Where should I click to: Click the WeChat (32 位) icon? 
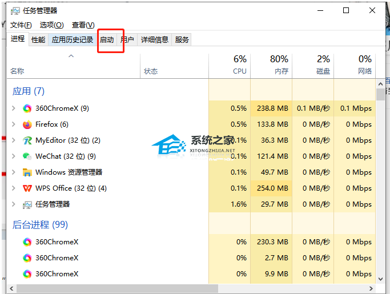tap(27, 156)
